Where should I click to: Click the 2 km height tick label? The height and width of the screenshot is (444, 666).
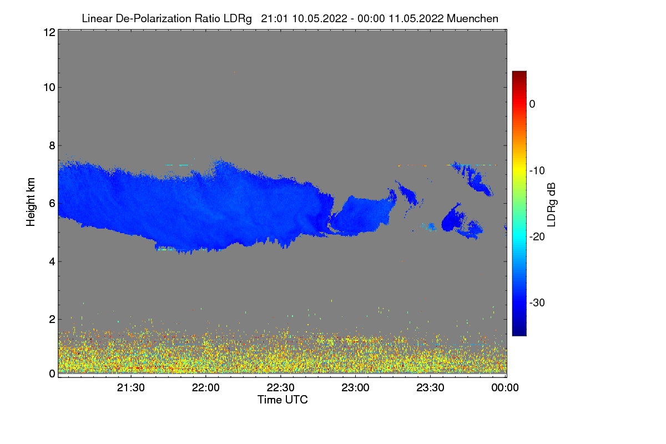pos(52,319)
